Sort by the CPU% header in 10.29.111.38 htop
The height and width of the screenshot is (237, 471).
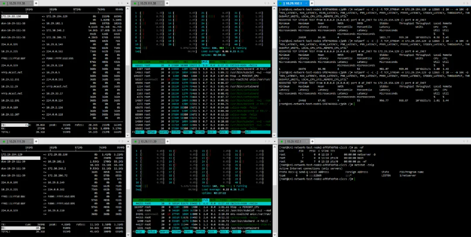pyautogui.click(x=205, y=62)
